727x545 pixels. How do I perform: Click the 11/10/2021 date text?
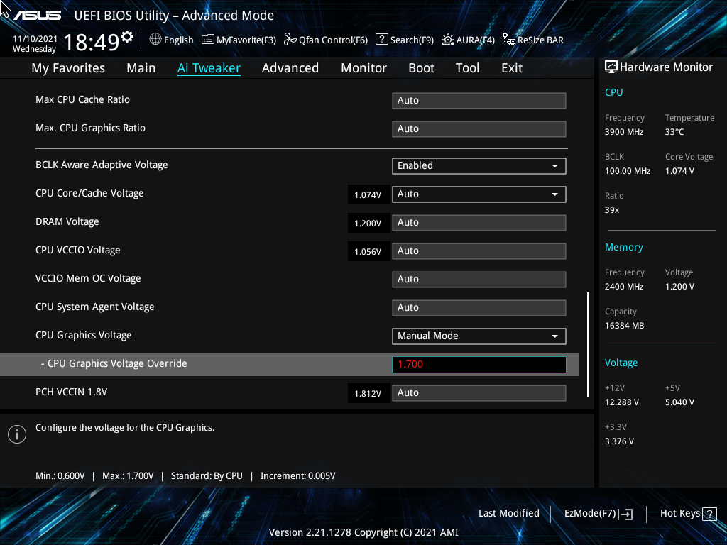[35, 38]
